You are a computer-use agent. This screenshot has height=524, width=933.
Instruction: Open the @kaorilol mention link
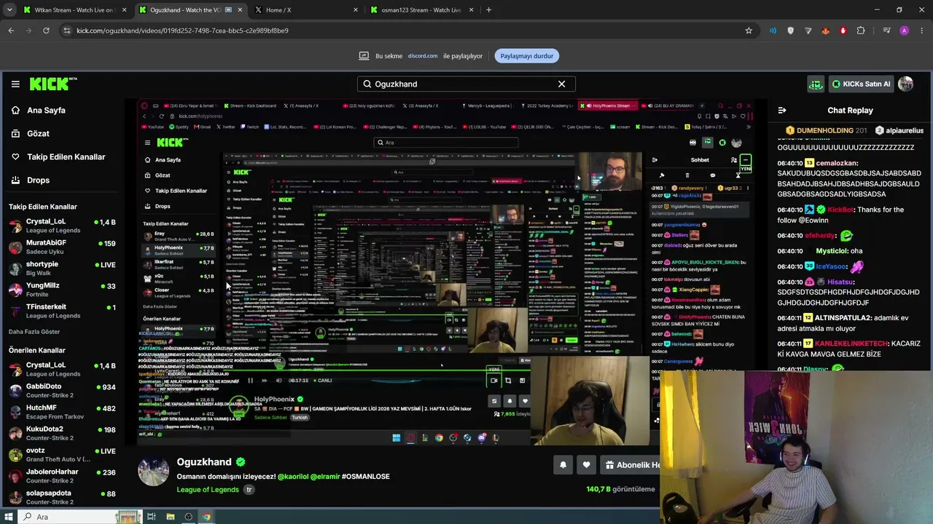point(292,477)
